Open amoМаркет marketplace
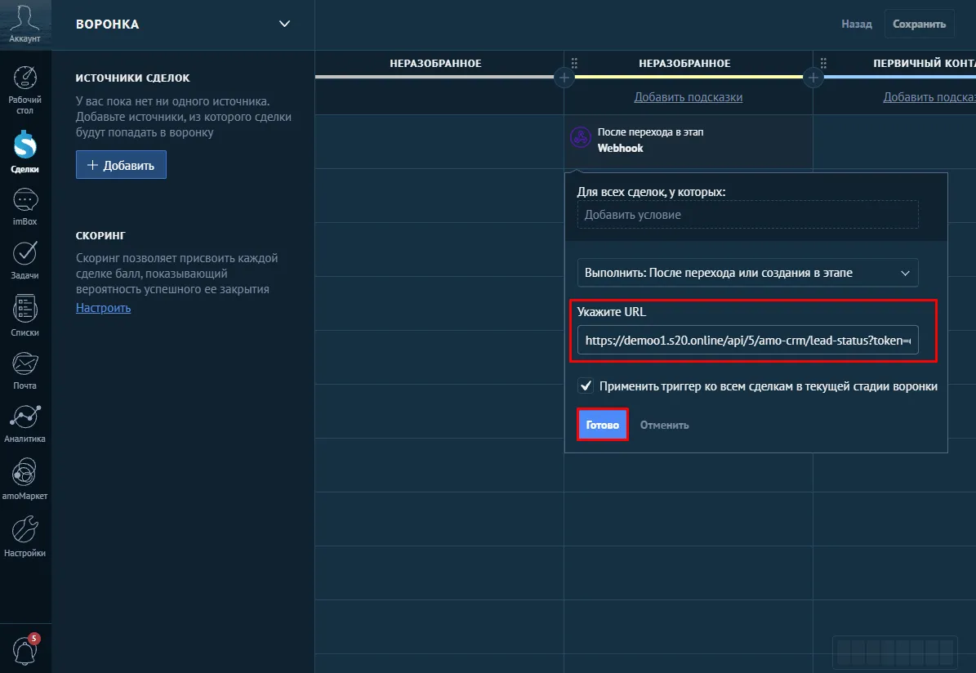This screenshot has height=673, width=976. click(25, 479)
